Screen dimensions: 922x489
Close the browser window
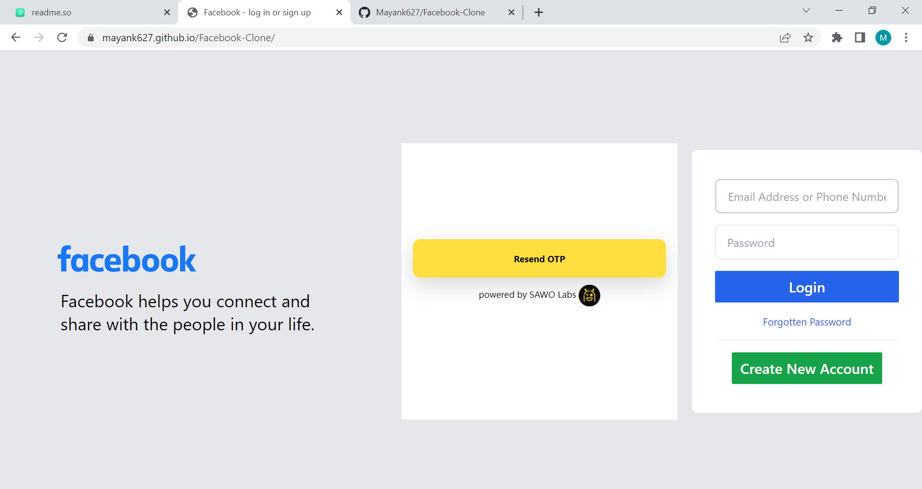(x=905, y=11)
